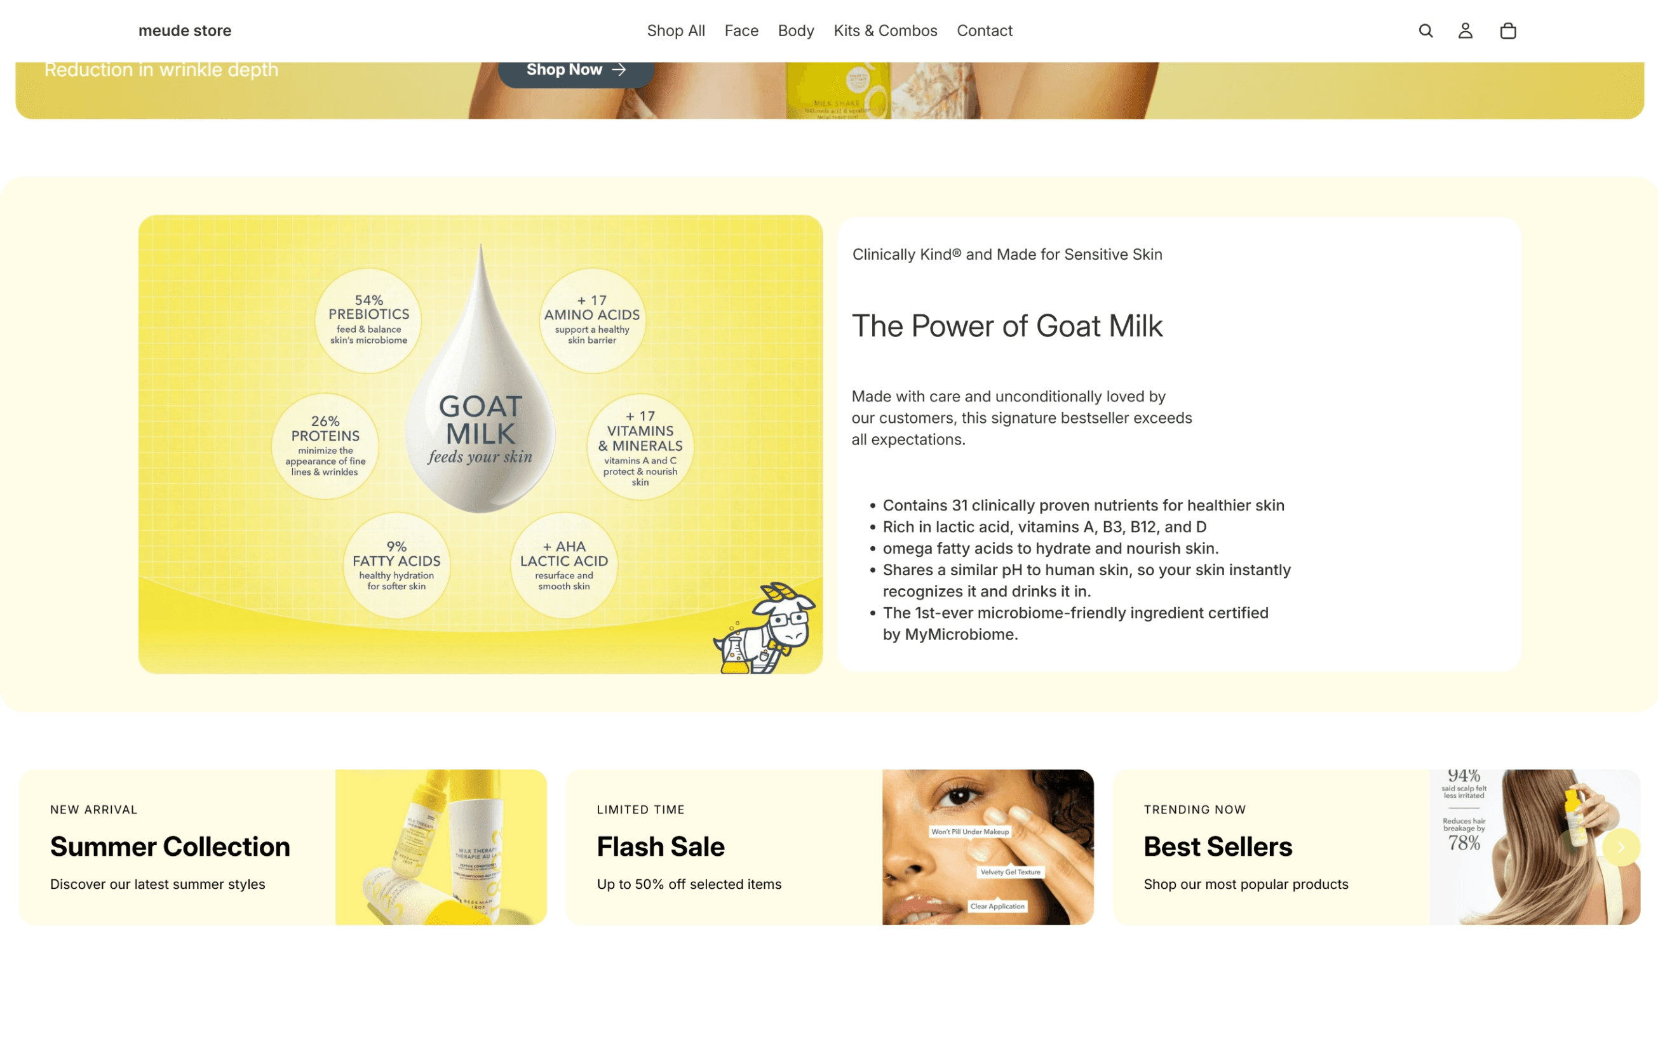The width and height of the screenshot is (1658, 1040).
Task: Click the Summer Collection product photo
Action: tap(441, 847)
